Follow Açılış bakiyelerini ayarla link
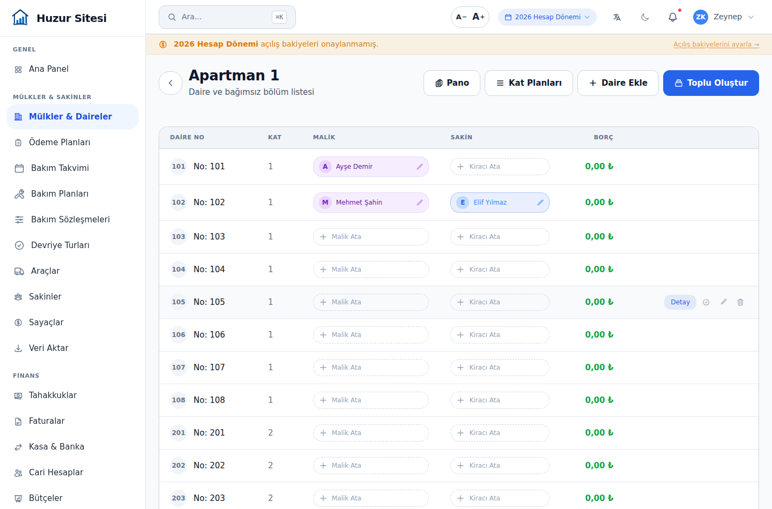 point(716,44)
